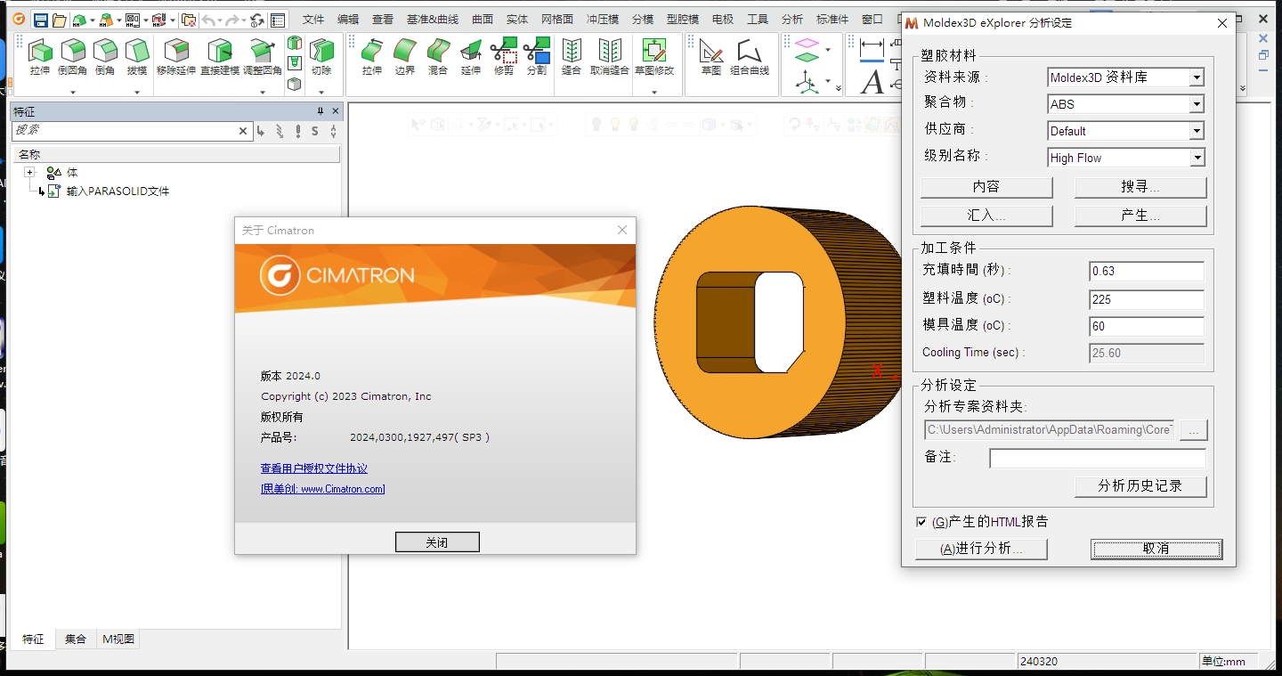Open the 资料来源 dropdown
This screenshot has width=1282, height=676.
tap(1197, 77)
